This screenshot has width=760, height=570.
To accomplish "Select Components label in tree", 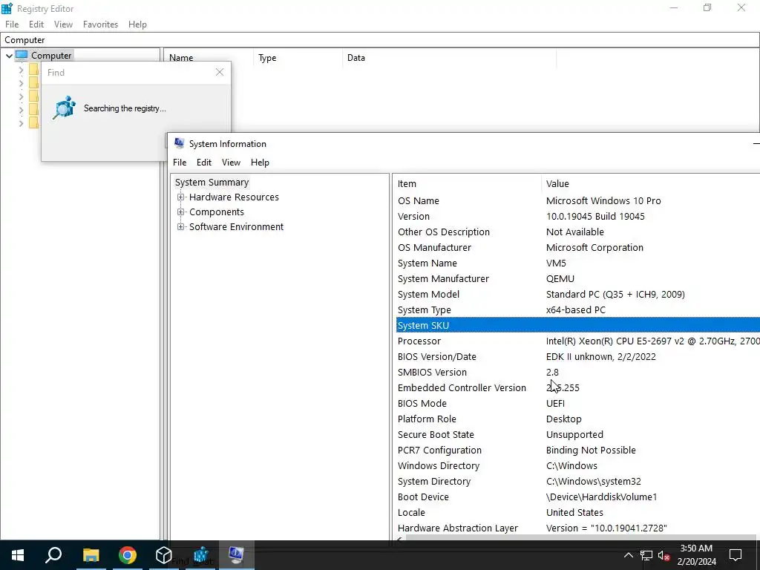I will pyautogui.click(x=217, y=212).
